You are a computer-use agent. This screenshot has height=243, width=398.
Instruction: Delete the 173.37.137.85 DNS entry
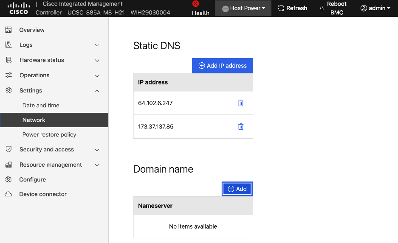click(x=241, y=127)
